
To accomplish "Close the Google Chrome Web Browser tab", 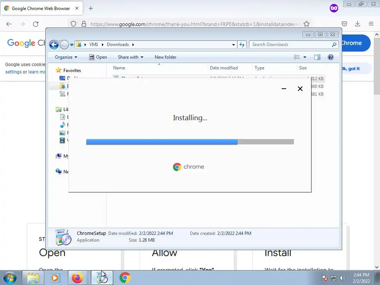I will pyautogui.click(x=76, y=8).
